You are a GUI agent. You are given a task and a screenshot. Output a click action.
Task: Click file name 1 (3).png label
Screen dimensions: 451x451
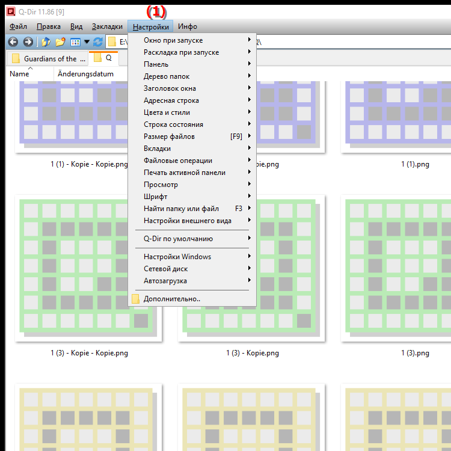click(415, 353)
